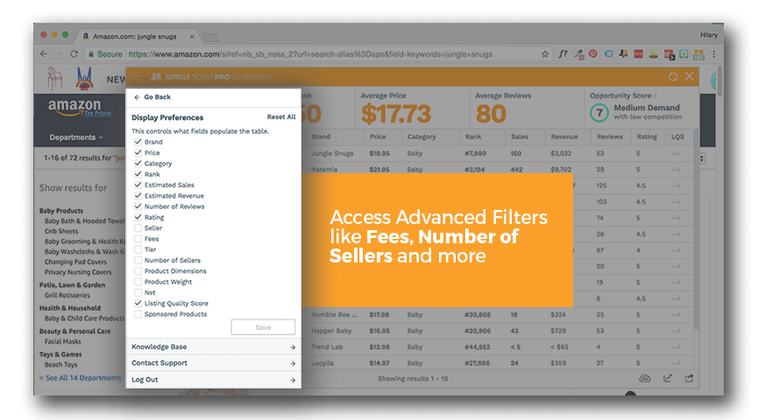
Task: Click the secure lock icon
Action: (x=91, y=54)
